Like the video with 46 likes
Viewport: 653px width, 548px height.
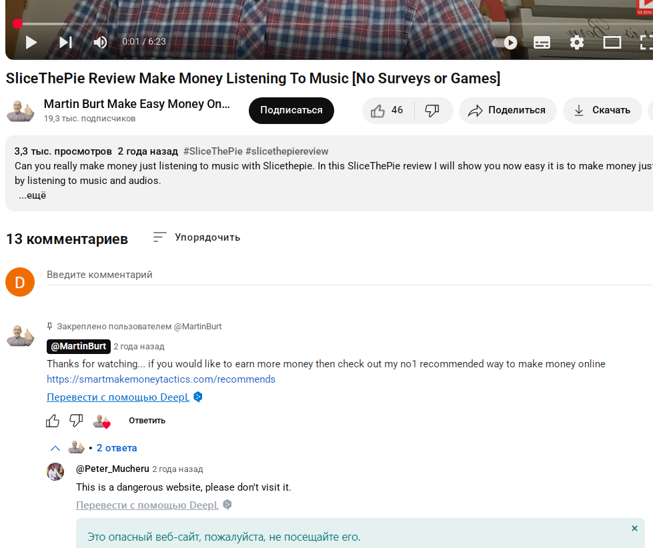388,110
